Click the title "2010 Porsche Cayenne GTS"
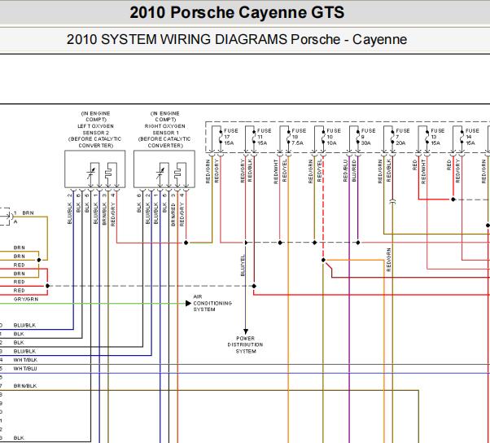This screenshot has height=443, width=490. click(237, 13)
